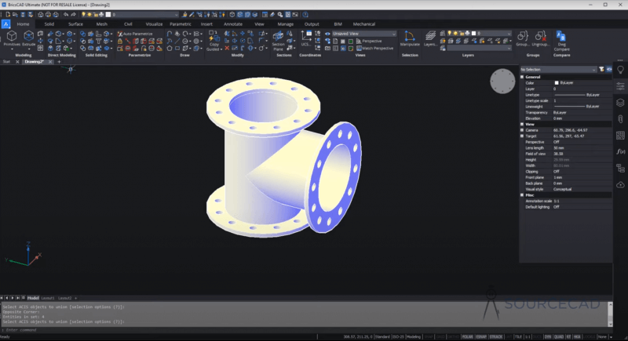Collapse the View section in Properties
Viewport: 628px width, 341px height.
(522, 125)
